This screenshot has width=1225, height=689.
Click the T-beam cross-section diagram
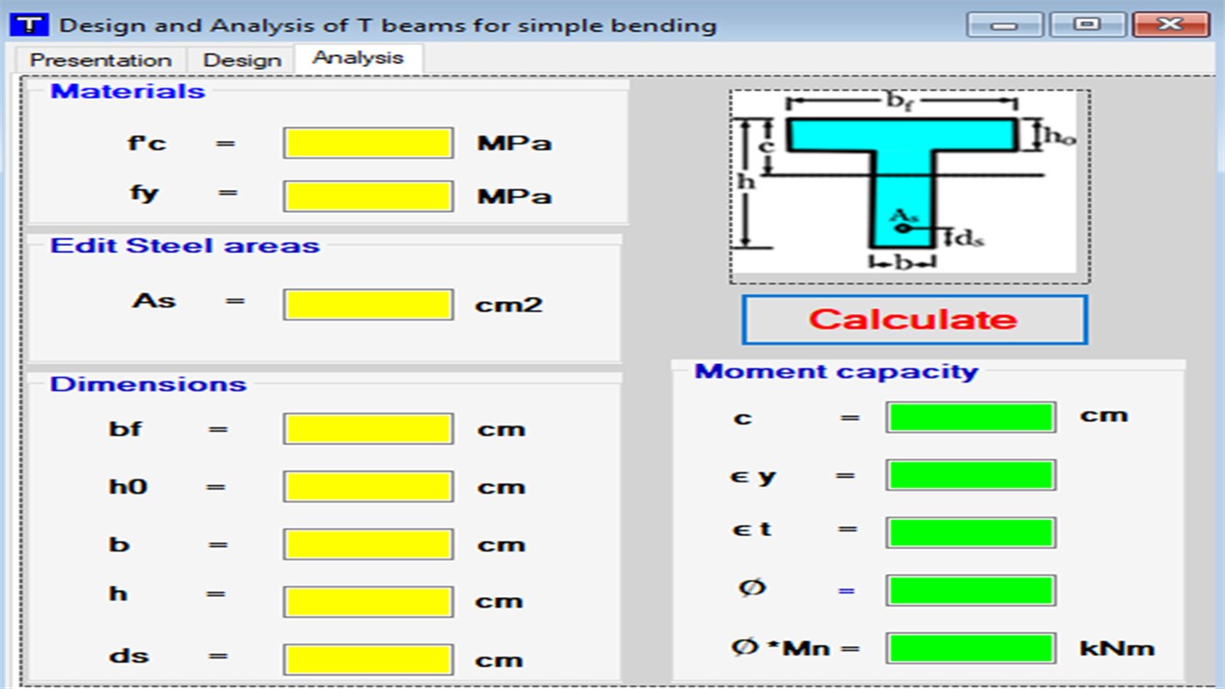(x=909, y=181)
